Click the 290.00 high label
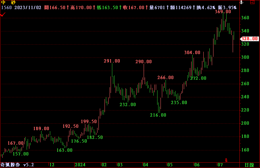Image resolution: width=260 pixels, height=168 pixels. [x=143, y=62]
